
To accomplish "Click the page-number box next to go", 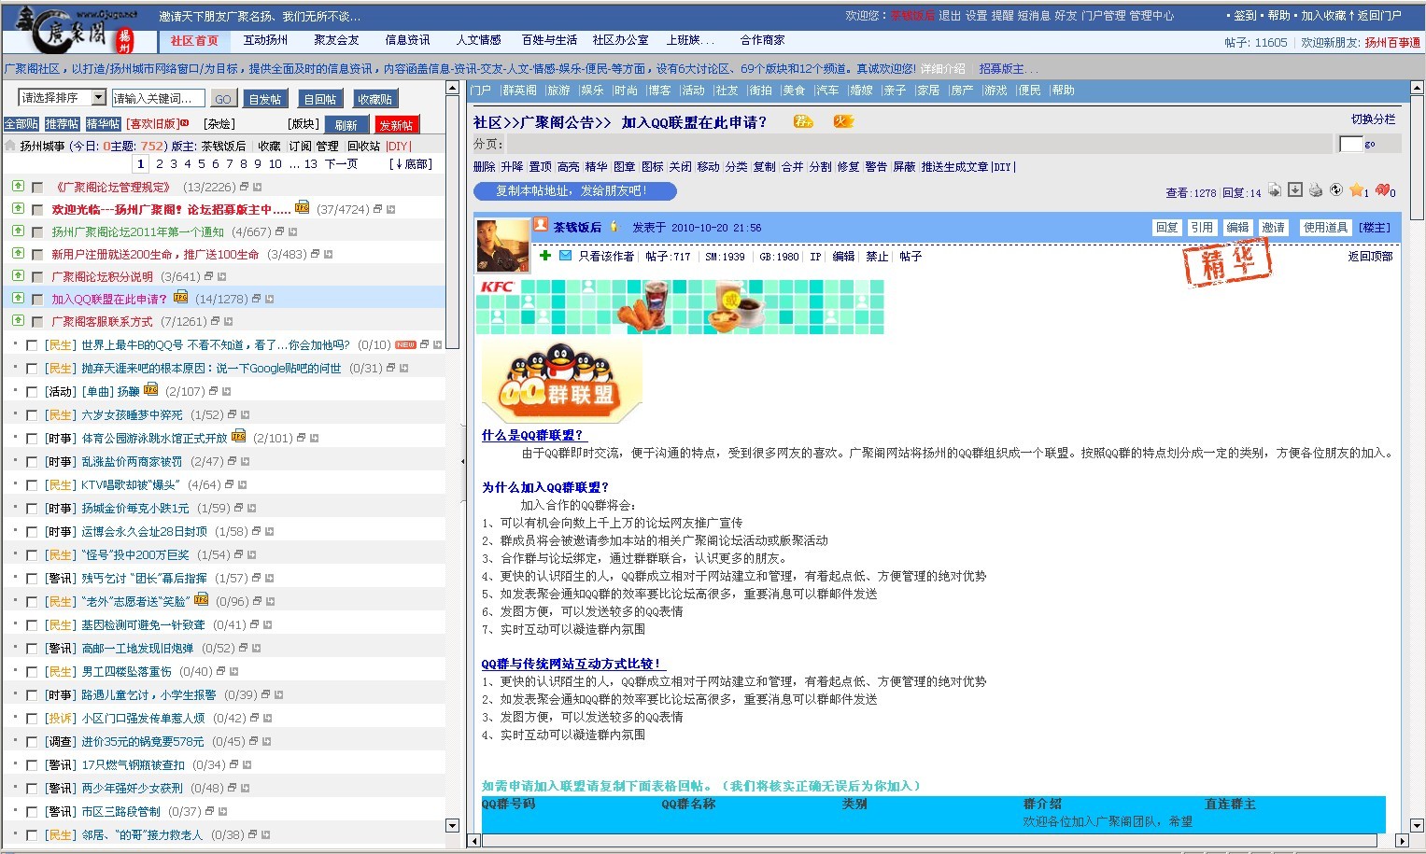I will [1350, 144].
